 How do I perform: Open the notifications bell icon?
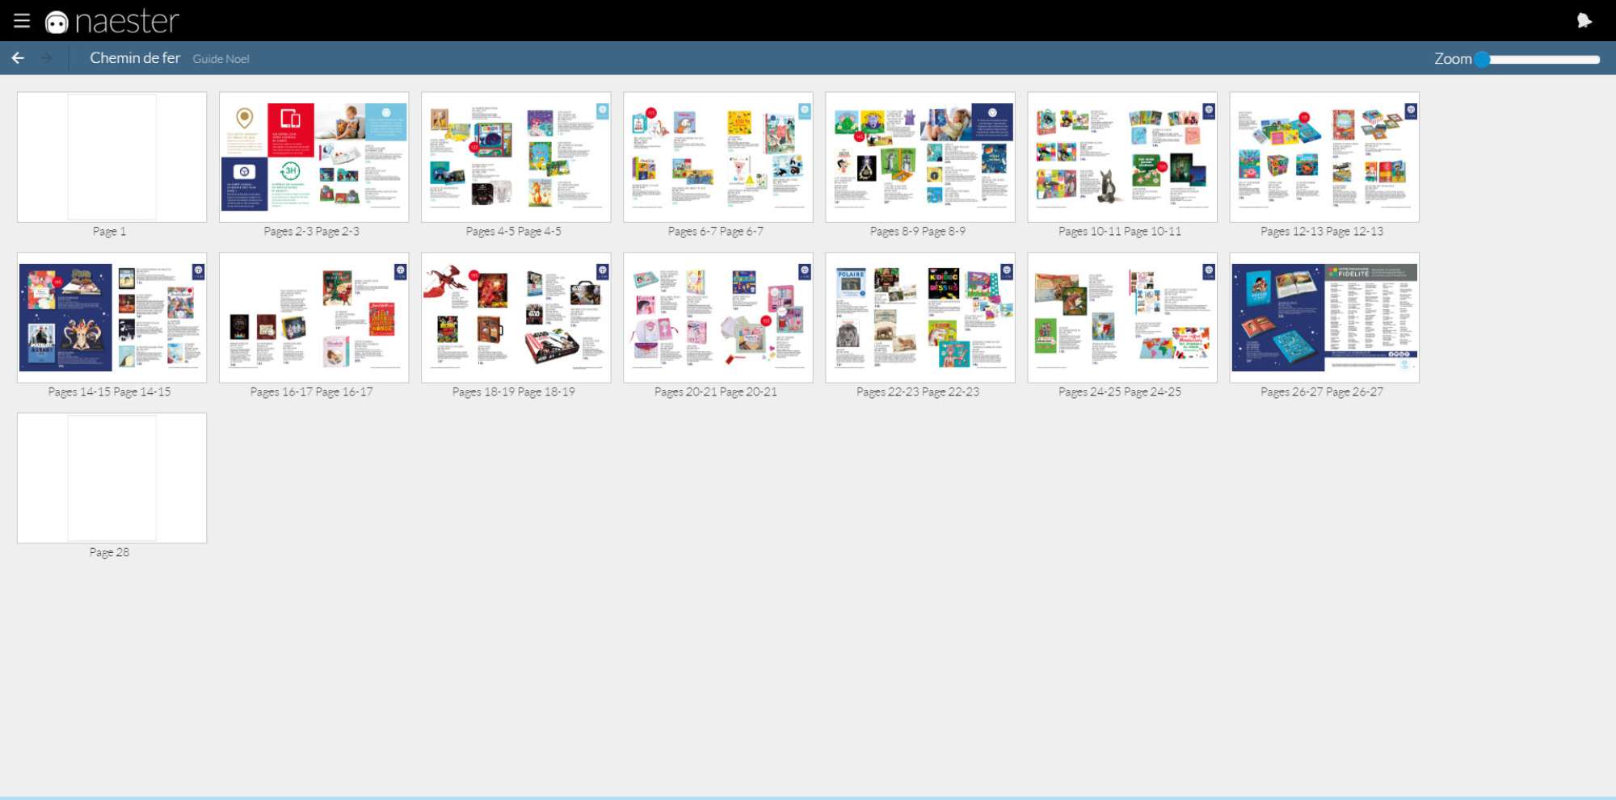[x=1584, y=21]
